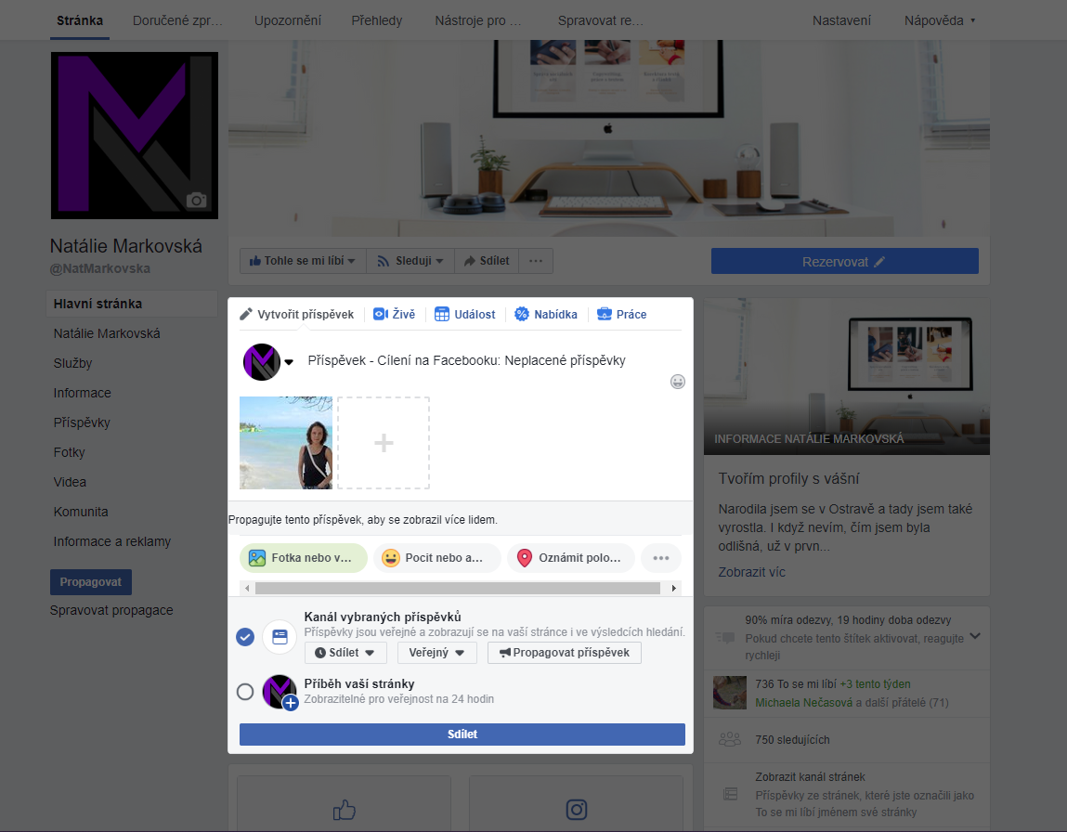Click the Pocit nebo aktivita option
The height and width of the screenshot is (832, 1067).
click(x=436, y=558)
